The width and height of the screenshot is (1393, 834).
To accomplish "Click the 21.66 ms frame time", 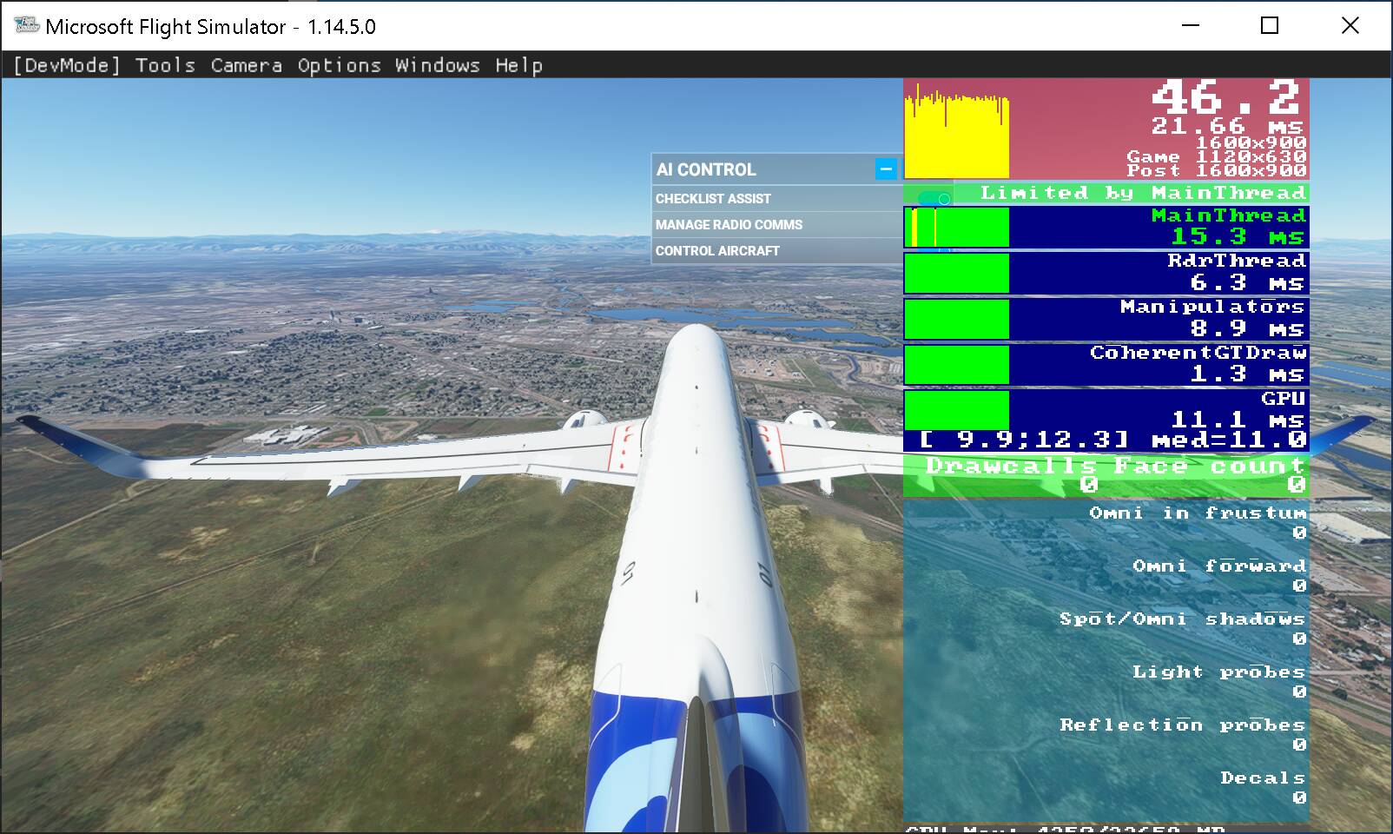I will click(1227, 127).
